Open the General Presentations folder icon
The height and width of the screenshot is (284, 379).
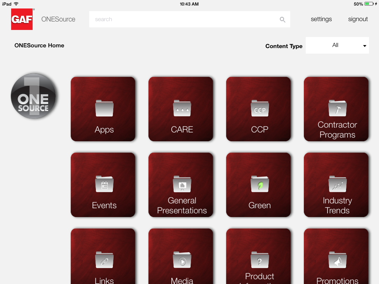click(182, 184)
